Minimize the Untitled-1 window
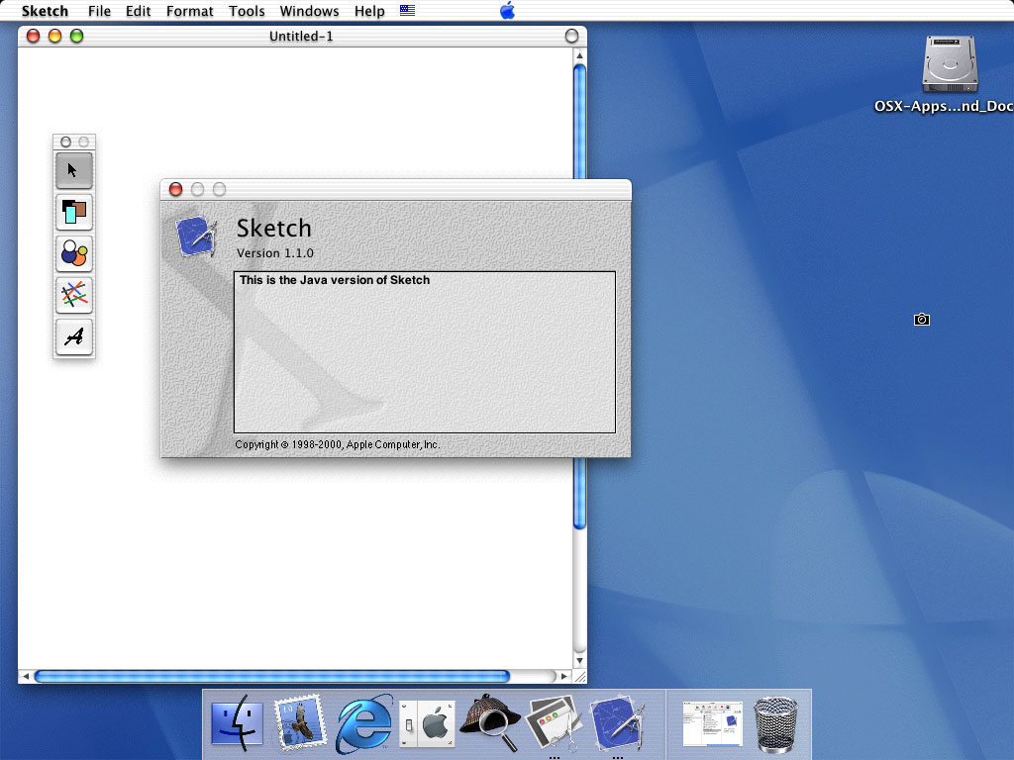Screen dimensions: 1014x760 tap(55, 37)
